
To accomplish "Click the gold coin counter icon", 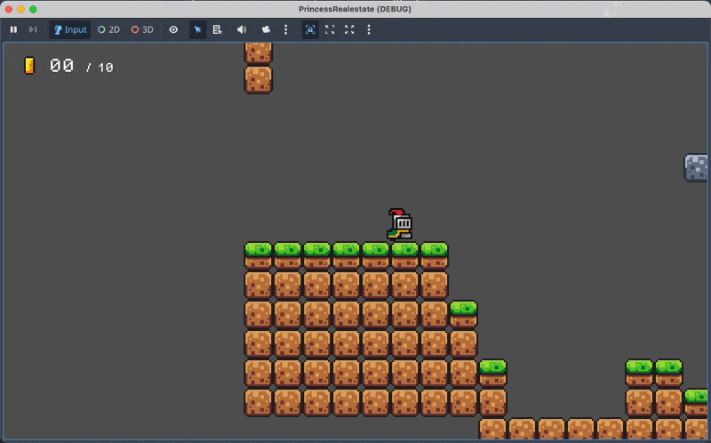I will pyautogui.click(x=29, y=66).
